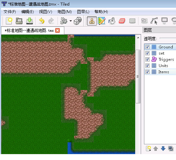This screenshot has width=176, height=160.
Task: Click the vertical scrollbar thumb
Action: (x=138, y=77)
